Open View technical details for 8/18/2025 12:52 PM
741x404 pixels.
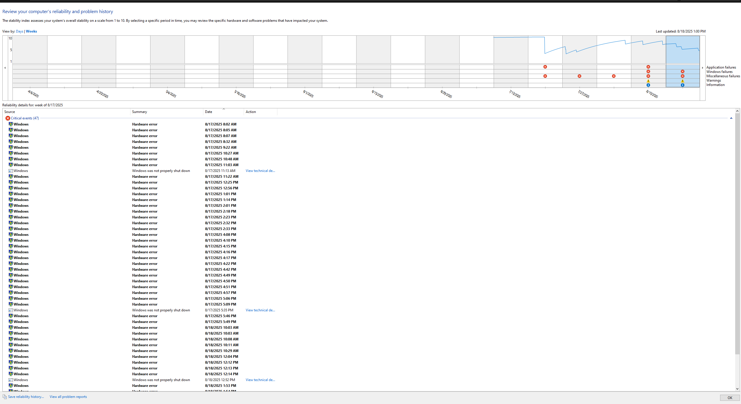pos(260,380)
